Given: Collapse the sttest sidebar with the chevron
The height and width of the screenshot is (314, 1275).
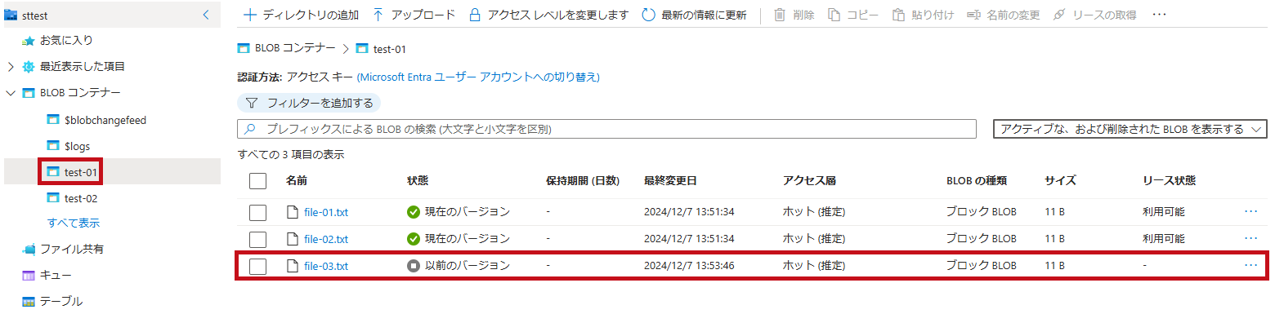Looking at the screenshot, I should point(205,14).
